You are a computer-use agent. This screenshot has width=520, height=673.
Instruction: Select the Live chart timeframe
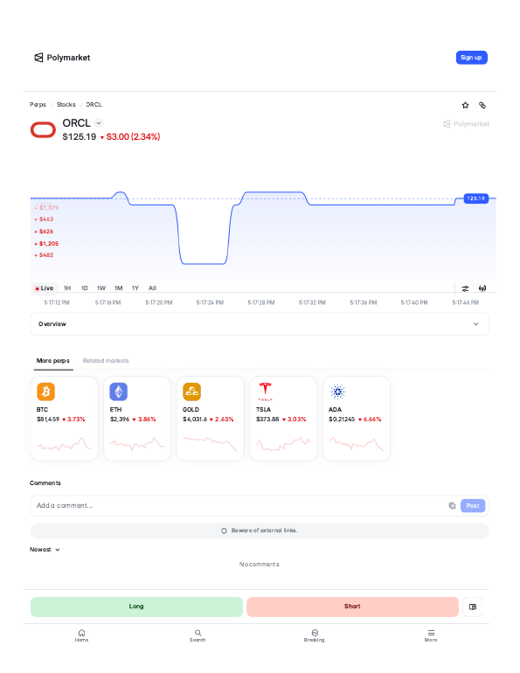(x=45, y=288)
